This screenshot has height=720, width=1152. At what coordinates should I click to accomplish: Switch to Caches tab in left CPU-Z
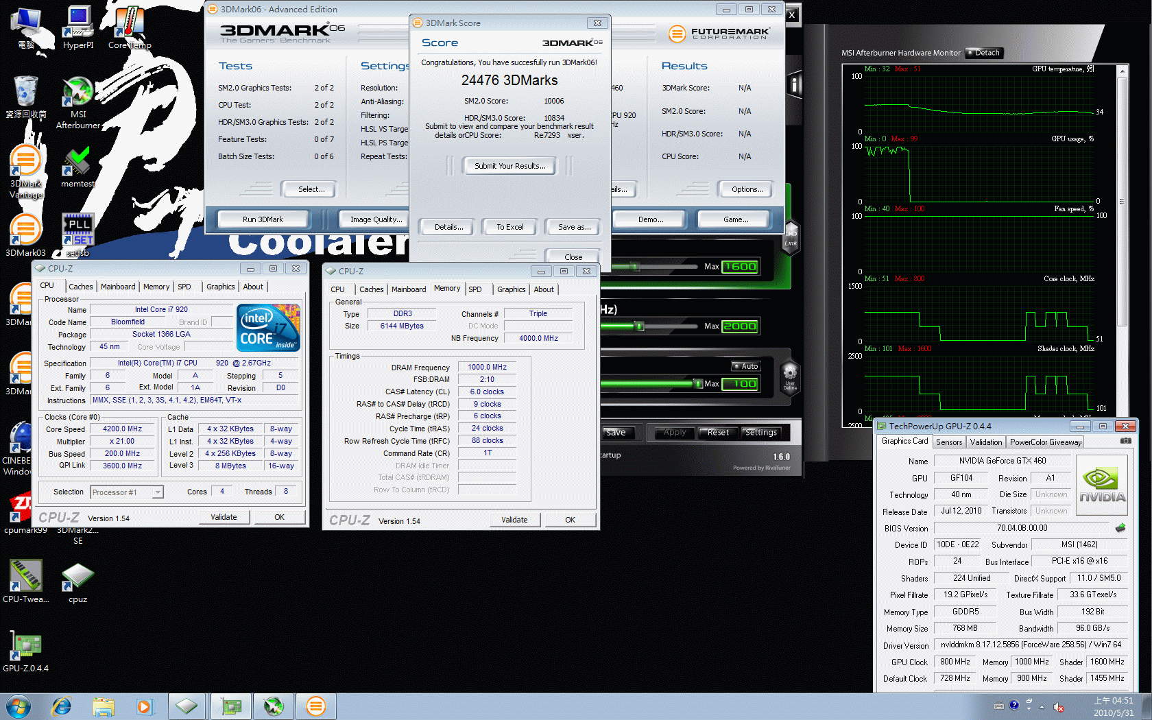point(80,287)
